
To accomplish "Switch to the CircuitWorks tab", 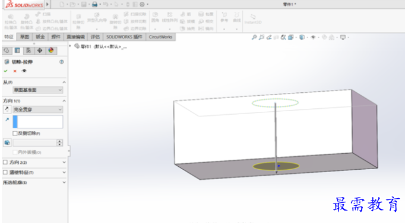I will coord(160,37).
